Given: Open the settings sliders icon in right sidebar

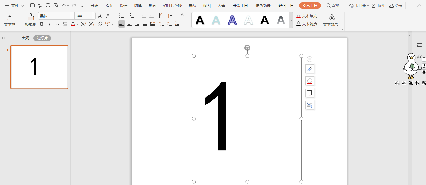Looking at the screenshot, I should point(419,45).
